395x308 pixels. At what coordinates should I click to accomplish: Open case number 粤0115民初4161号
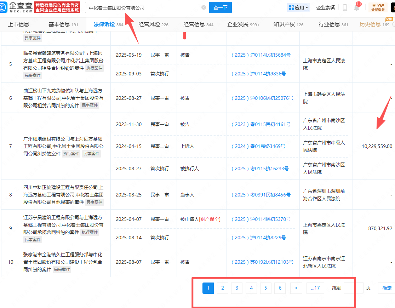click(261, 124)
